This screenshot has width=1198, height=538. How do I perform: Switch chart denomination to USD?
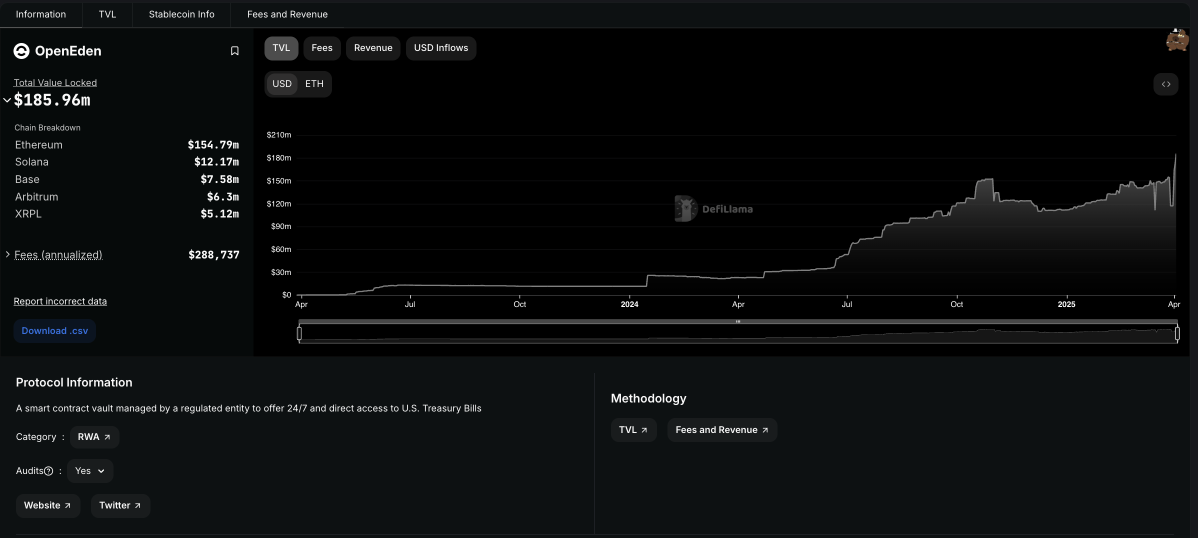(x=282, y=84)
